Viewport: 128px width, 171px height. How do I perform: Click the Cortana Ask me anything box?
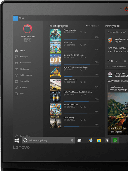pyautogui.click(x=49, y=140)
